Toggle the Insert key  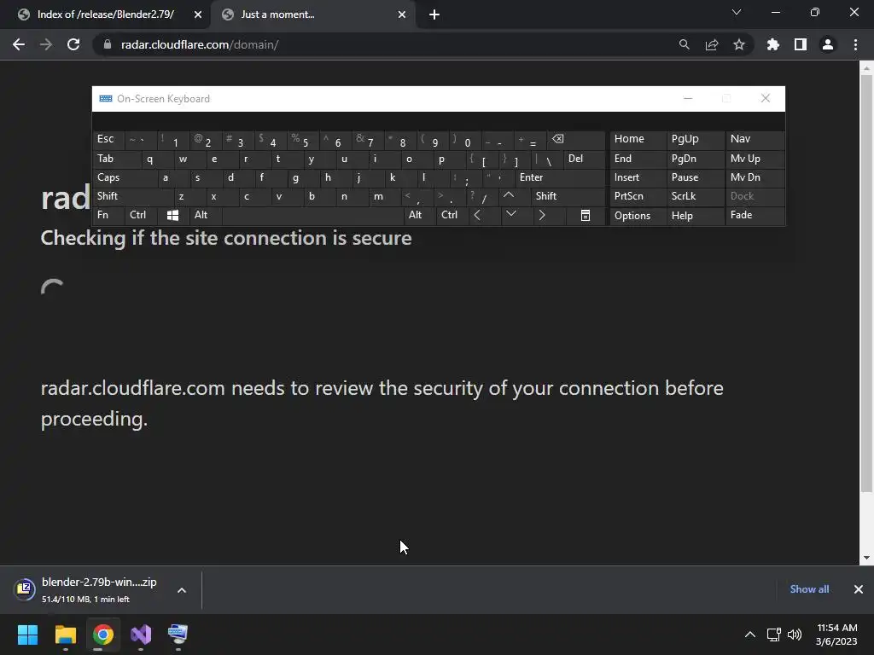[638, 177]
